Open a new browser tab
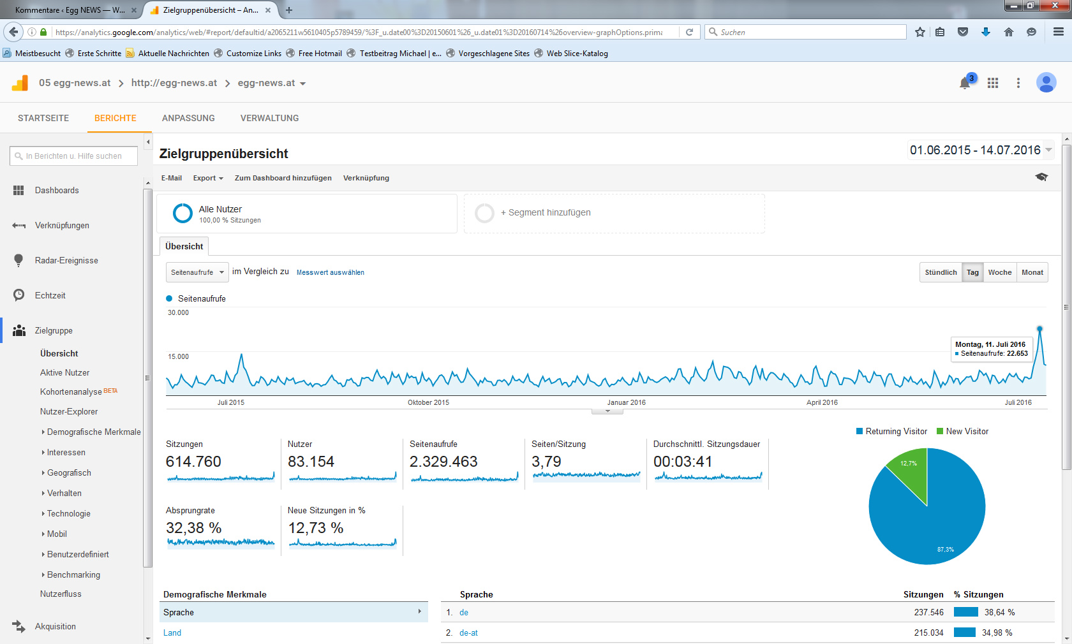 289,10
